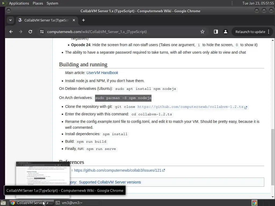Open the Places menu
The width and height of the screenshot is (275, 206).
tap(38, 3)
